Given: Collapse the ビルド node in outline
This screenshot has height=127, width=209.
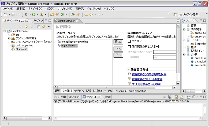Looking at the screenshot, I should [x=184, y=54].
